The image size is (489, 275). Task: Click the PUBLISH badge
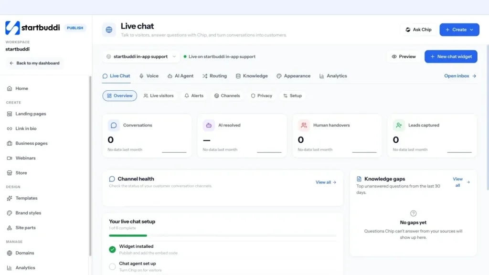tap(75, 28)
